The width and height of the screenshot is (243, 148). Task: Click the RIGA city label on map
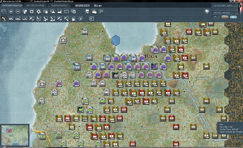tap(151, 56)
